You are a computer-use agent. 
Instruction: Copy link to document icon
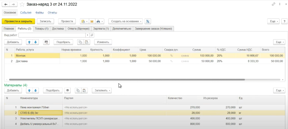(274, 4)
